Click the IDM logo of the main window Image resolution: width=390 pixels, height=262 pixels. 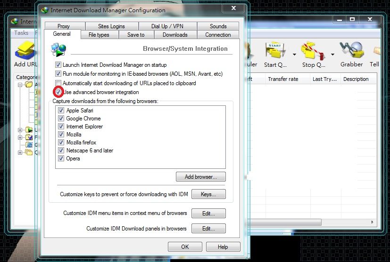click(x=15, y=22)
